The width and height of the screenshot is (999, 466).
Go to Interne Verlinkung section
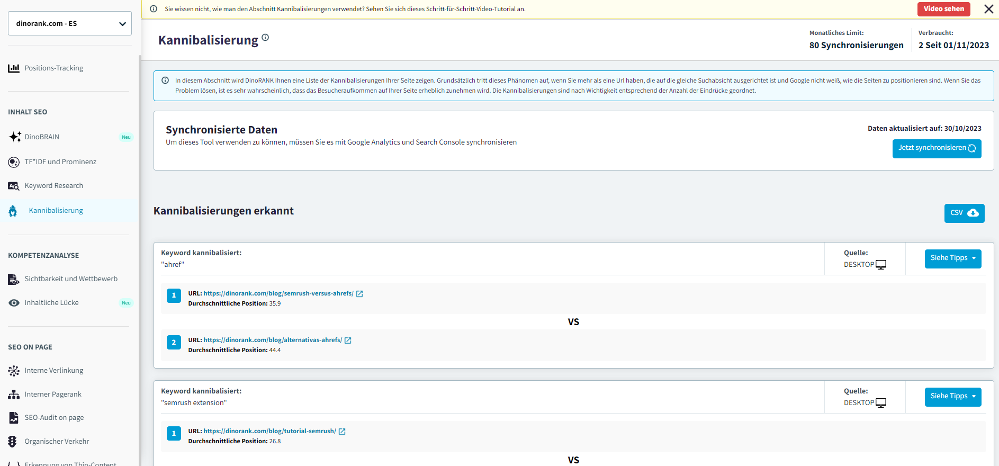click(54, 371)
